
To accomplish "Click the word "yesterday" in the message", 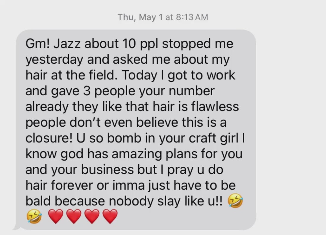I will pyautogui.click(x=54, y=60).
